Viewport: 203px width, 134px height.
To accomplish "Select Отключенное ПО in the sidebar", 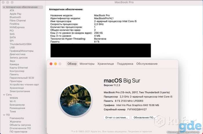I will click(x=20, y=128).
